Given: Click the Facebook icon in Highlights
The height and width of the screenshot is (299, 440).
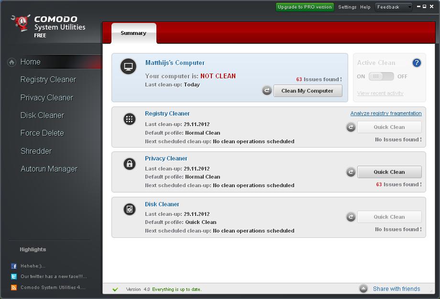Looking at the screenshot, I should (x=14, y=266).
